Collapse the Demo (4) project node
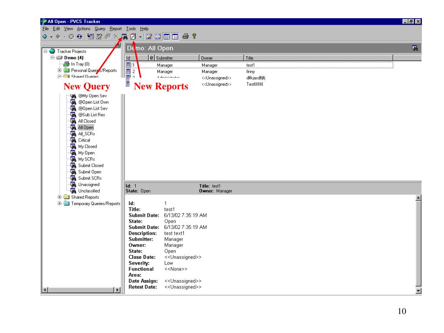 pos(52,58)
